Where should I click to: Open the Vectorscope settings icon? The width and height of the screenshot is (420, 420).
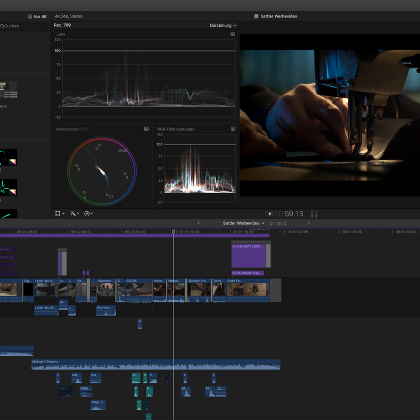point(146,129)
